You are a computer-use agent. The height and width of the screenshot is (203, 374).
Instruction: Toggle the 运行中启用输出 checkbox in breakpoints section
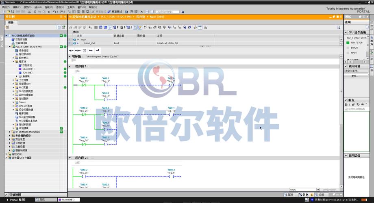point(346,109)
